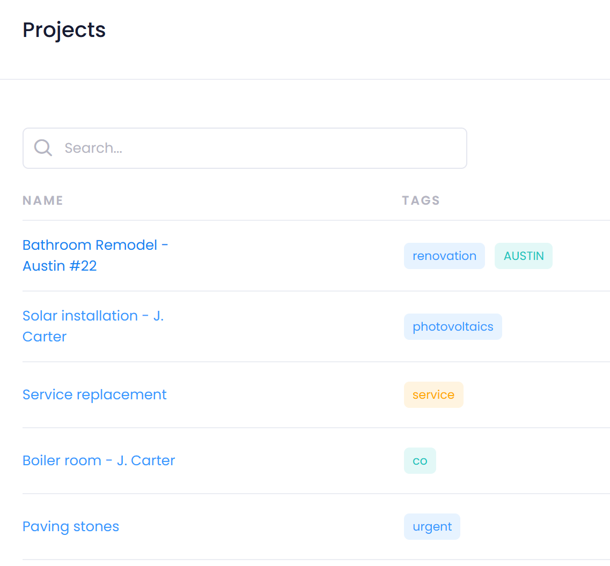This screenshot has height=566, width=610.
Task: Click the Projects page heading
Action: tap(64, 29)
